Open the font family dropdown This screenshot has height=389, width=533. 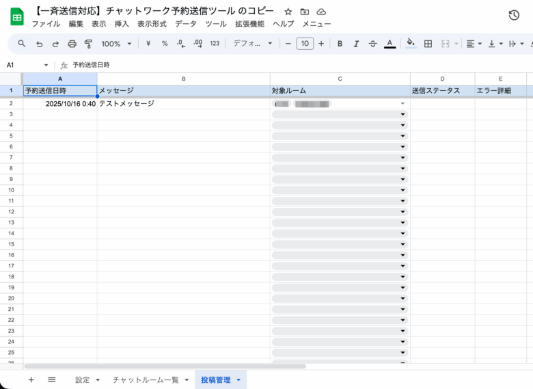tap(252, 44)
